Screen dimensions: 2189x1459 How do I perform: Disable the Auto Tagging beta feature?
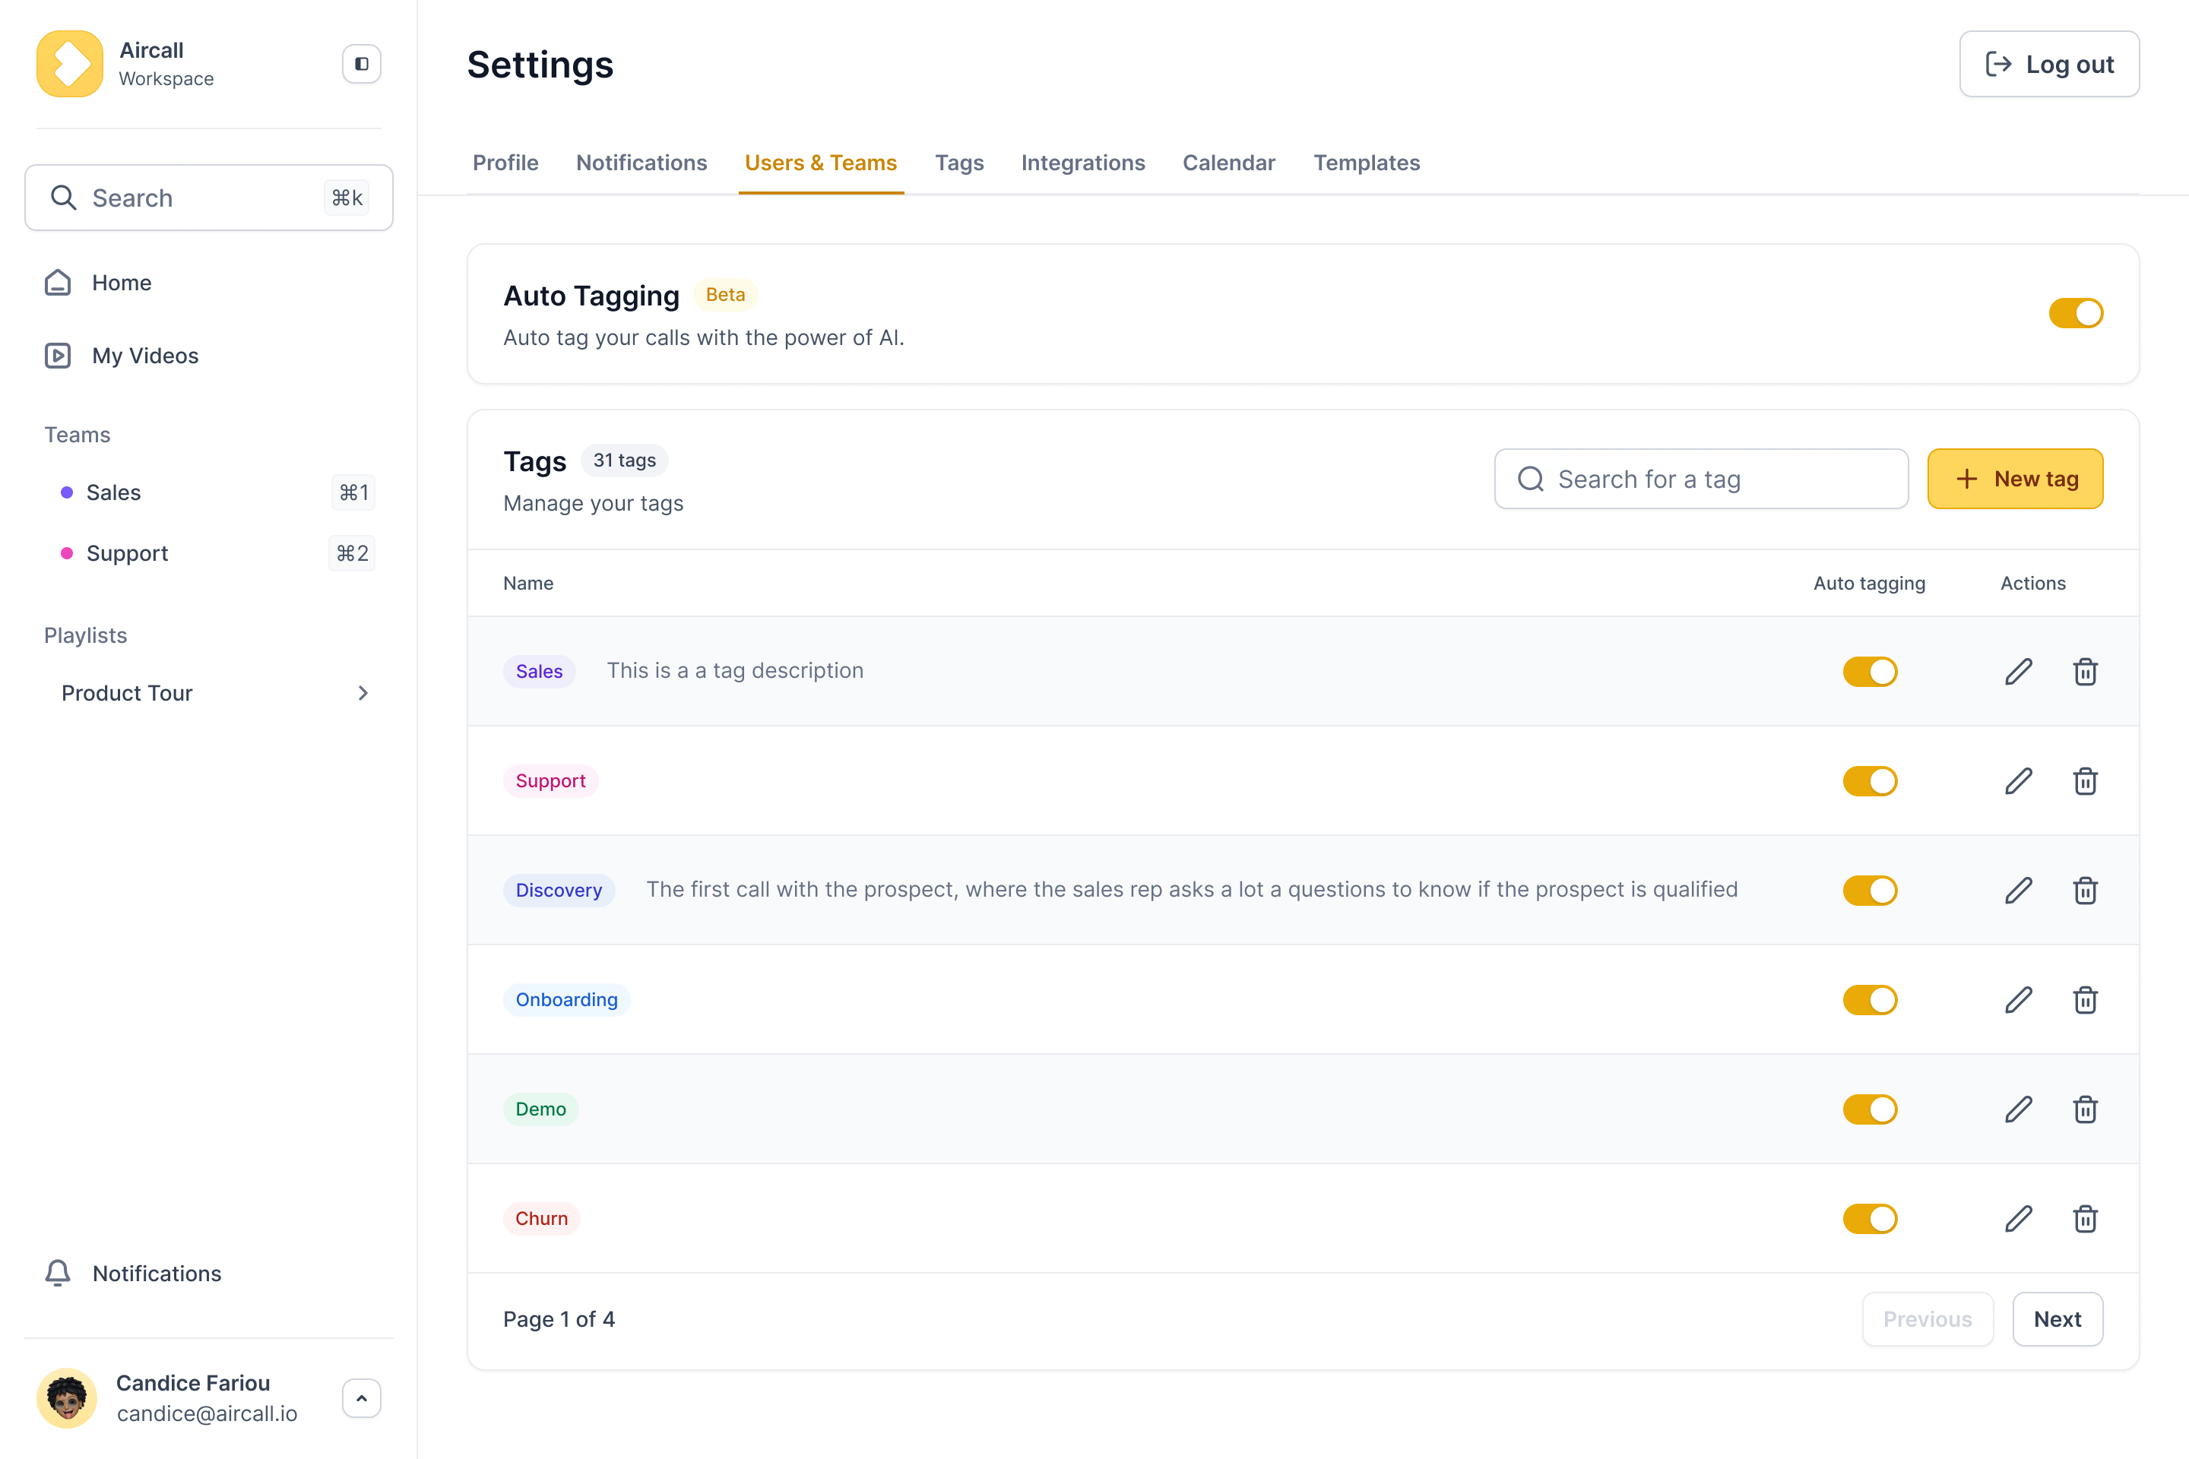click(x=2077, y=314)
